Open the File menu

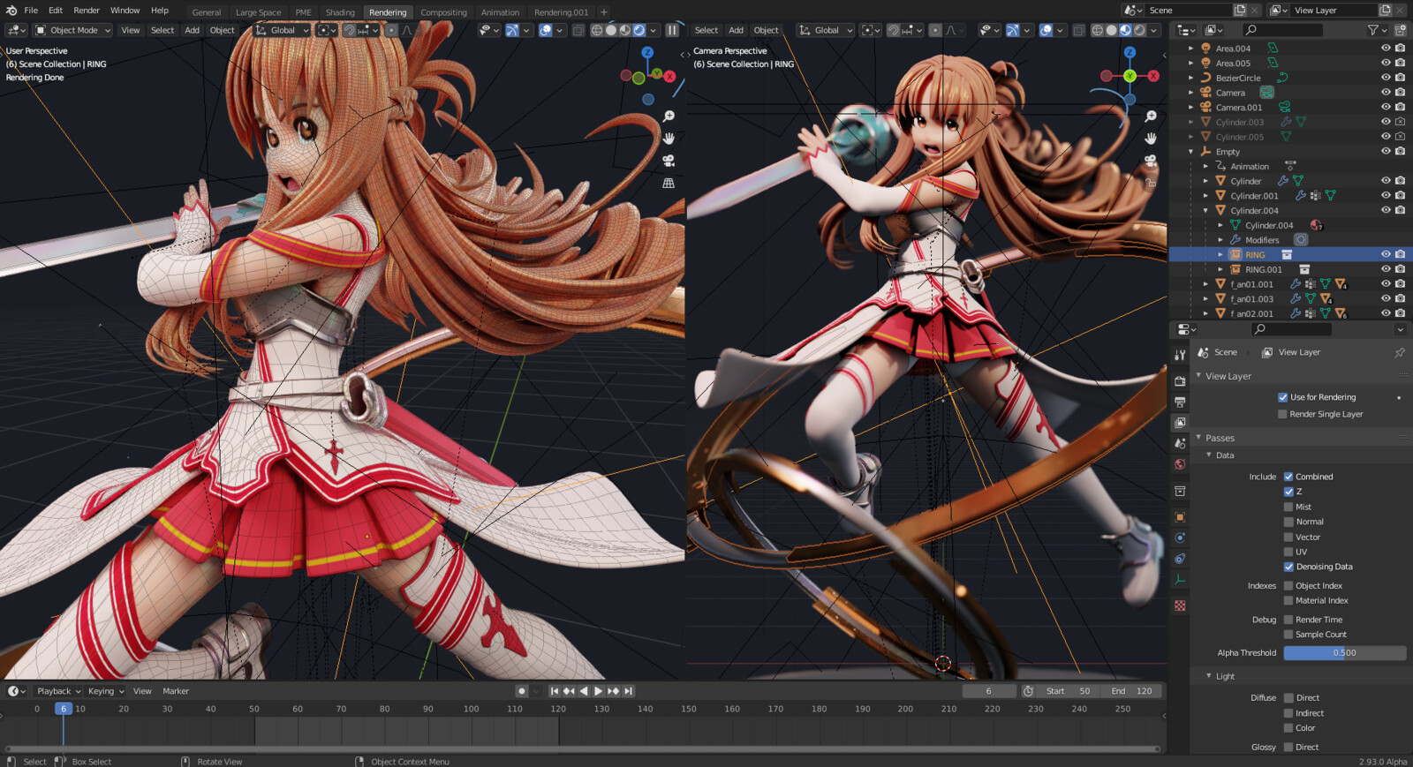(31, 11)
